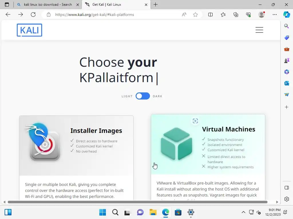
Task: Go back to the previous page
Action: click(8, 15)
